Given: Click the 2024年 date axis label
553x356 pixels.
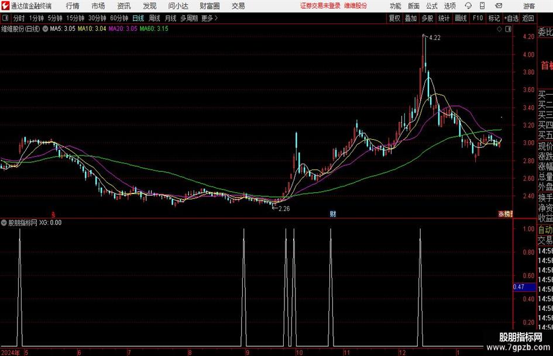Looking at the screenshot, I should point(10,352).
